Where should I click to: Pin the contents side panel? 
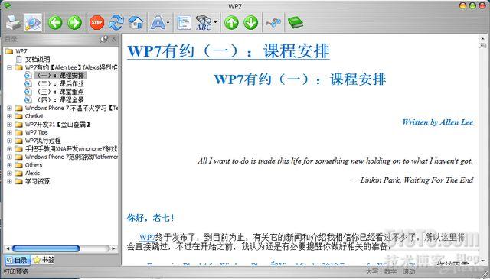point(104,39)
